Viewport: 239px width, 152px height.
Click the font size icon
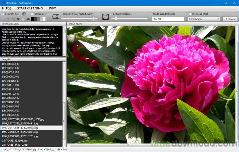28,19
